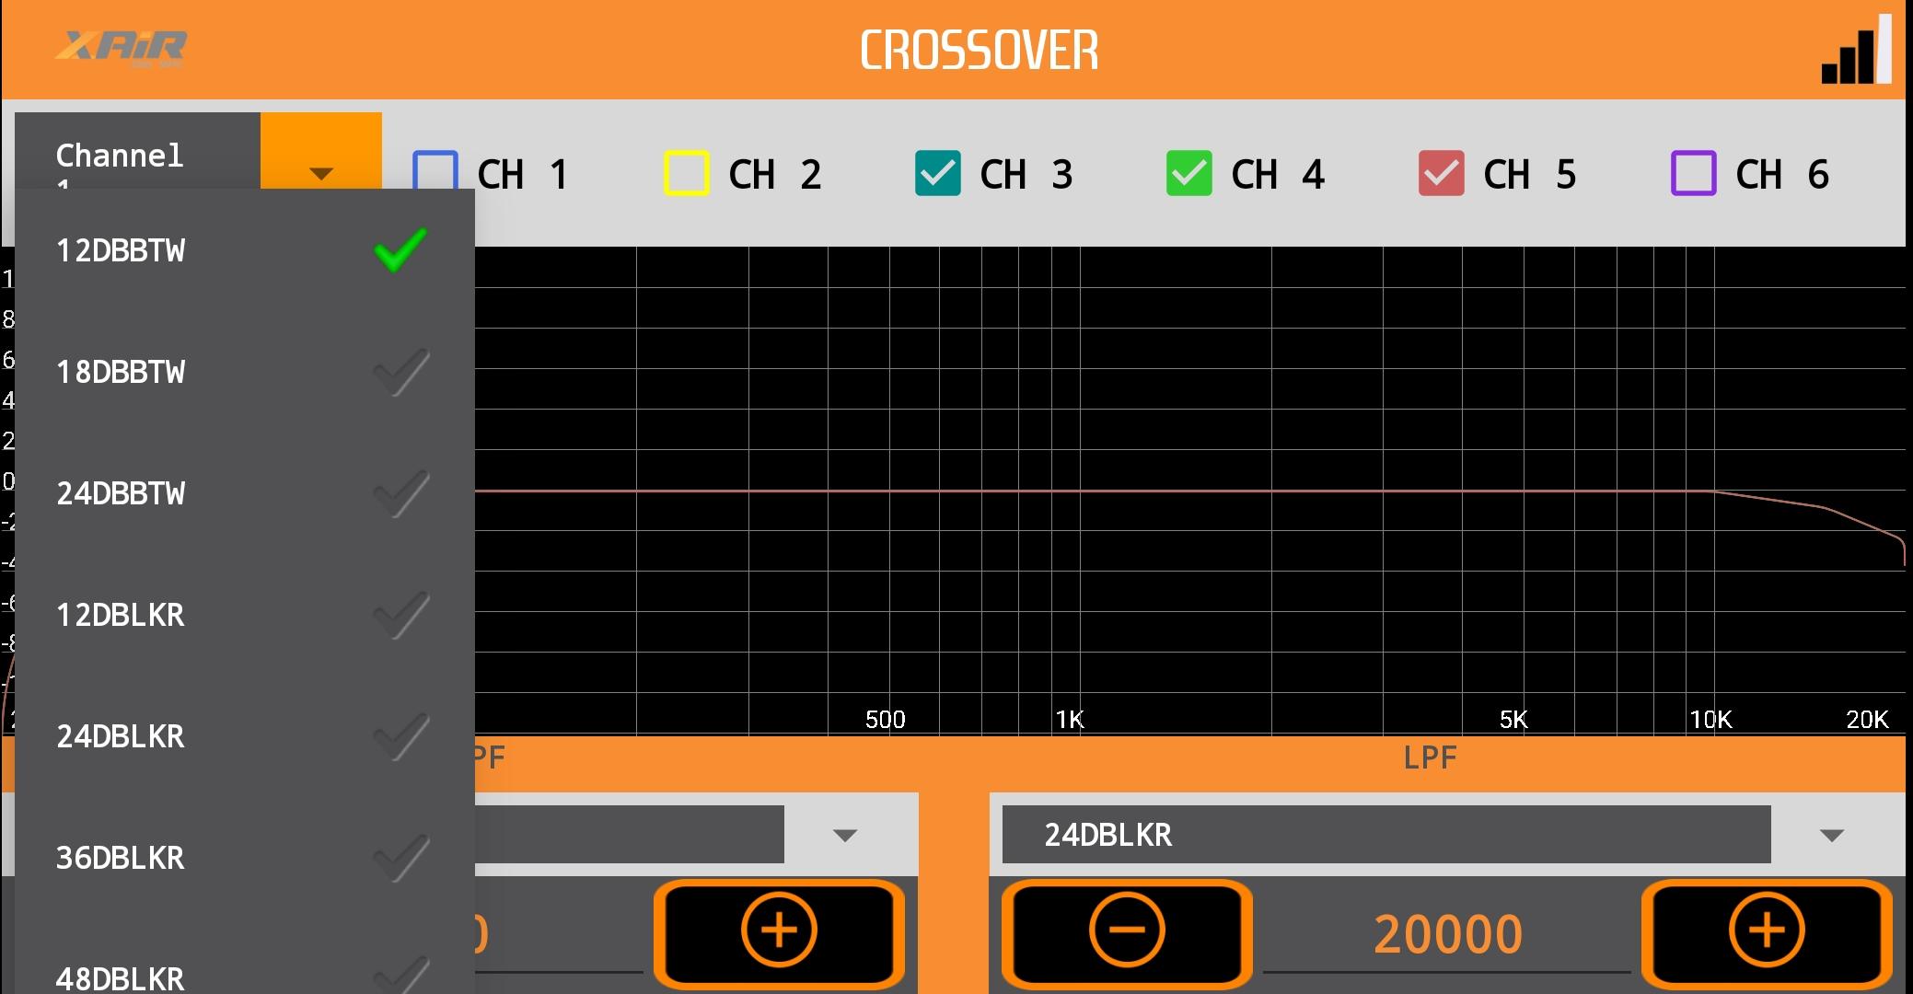
Task: Disable the CH 5 checkbox
Action: click(1441, 173)
